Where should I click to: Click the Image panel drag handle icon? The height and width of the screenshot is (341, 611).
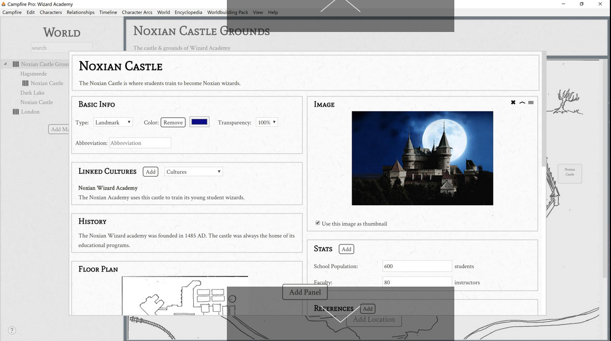[x=531, y=103]
